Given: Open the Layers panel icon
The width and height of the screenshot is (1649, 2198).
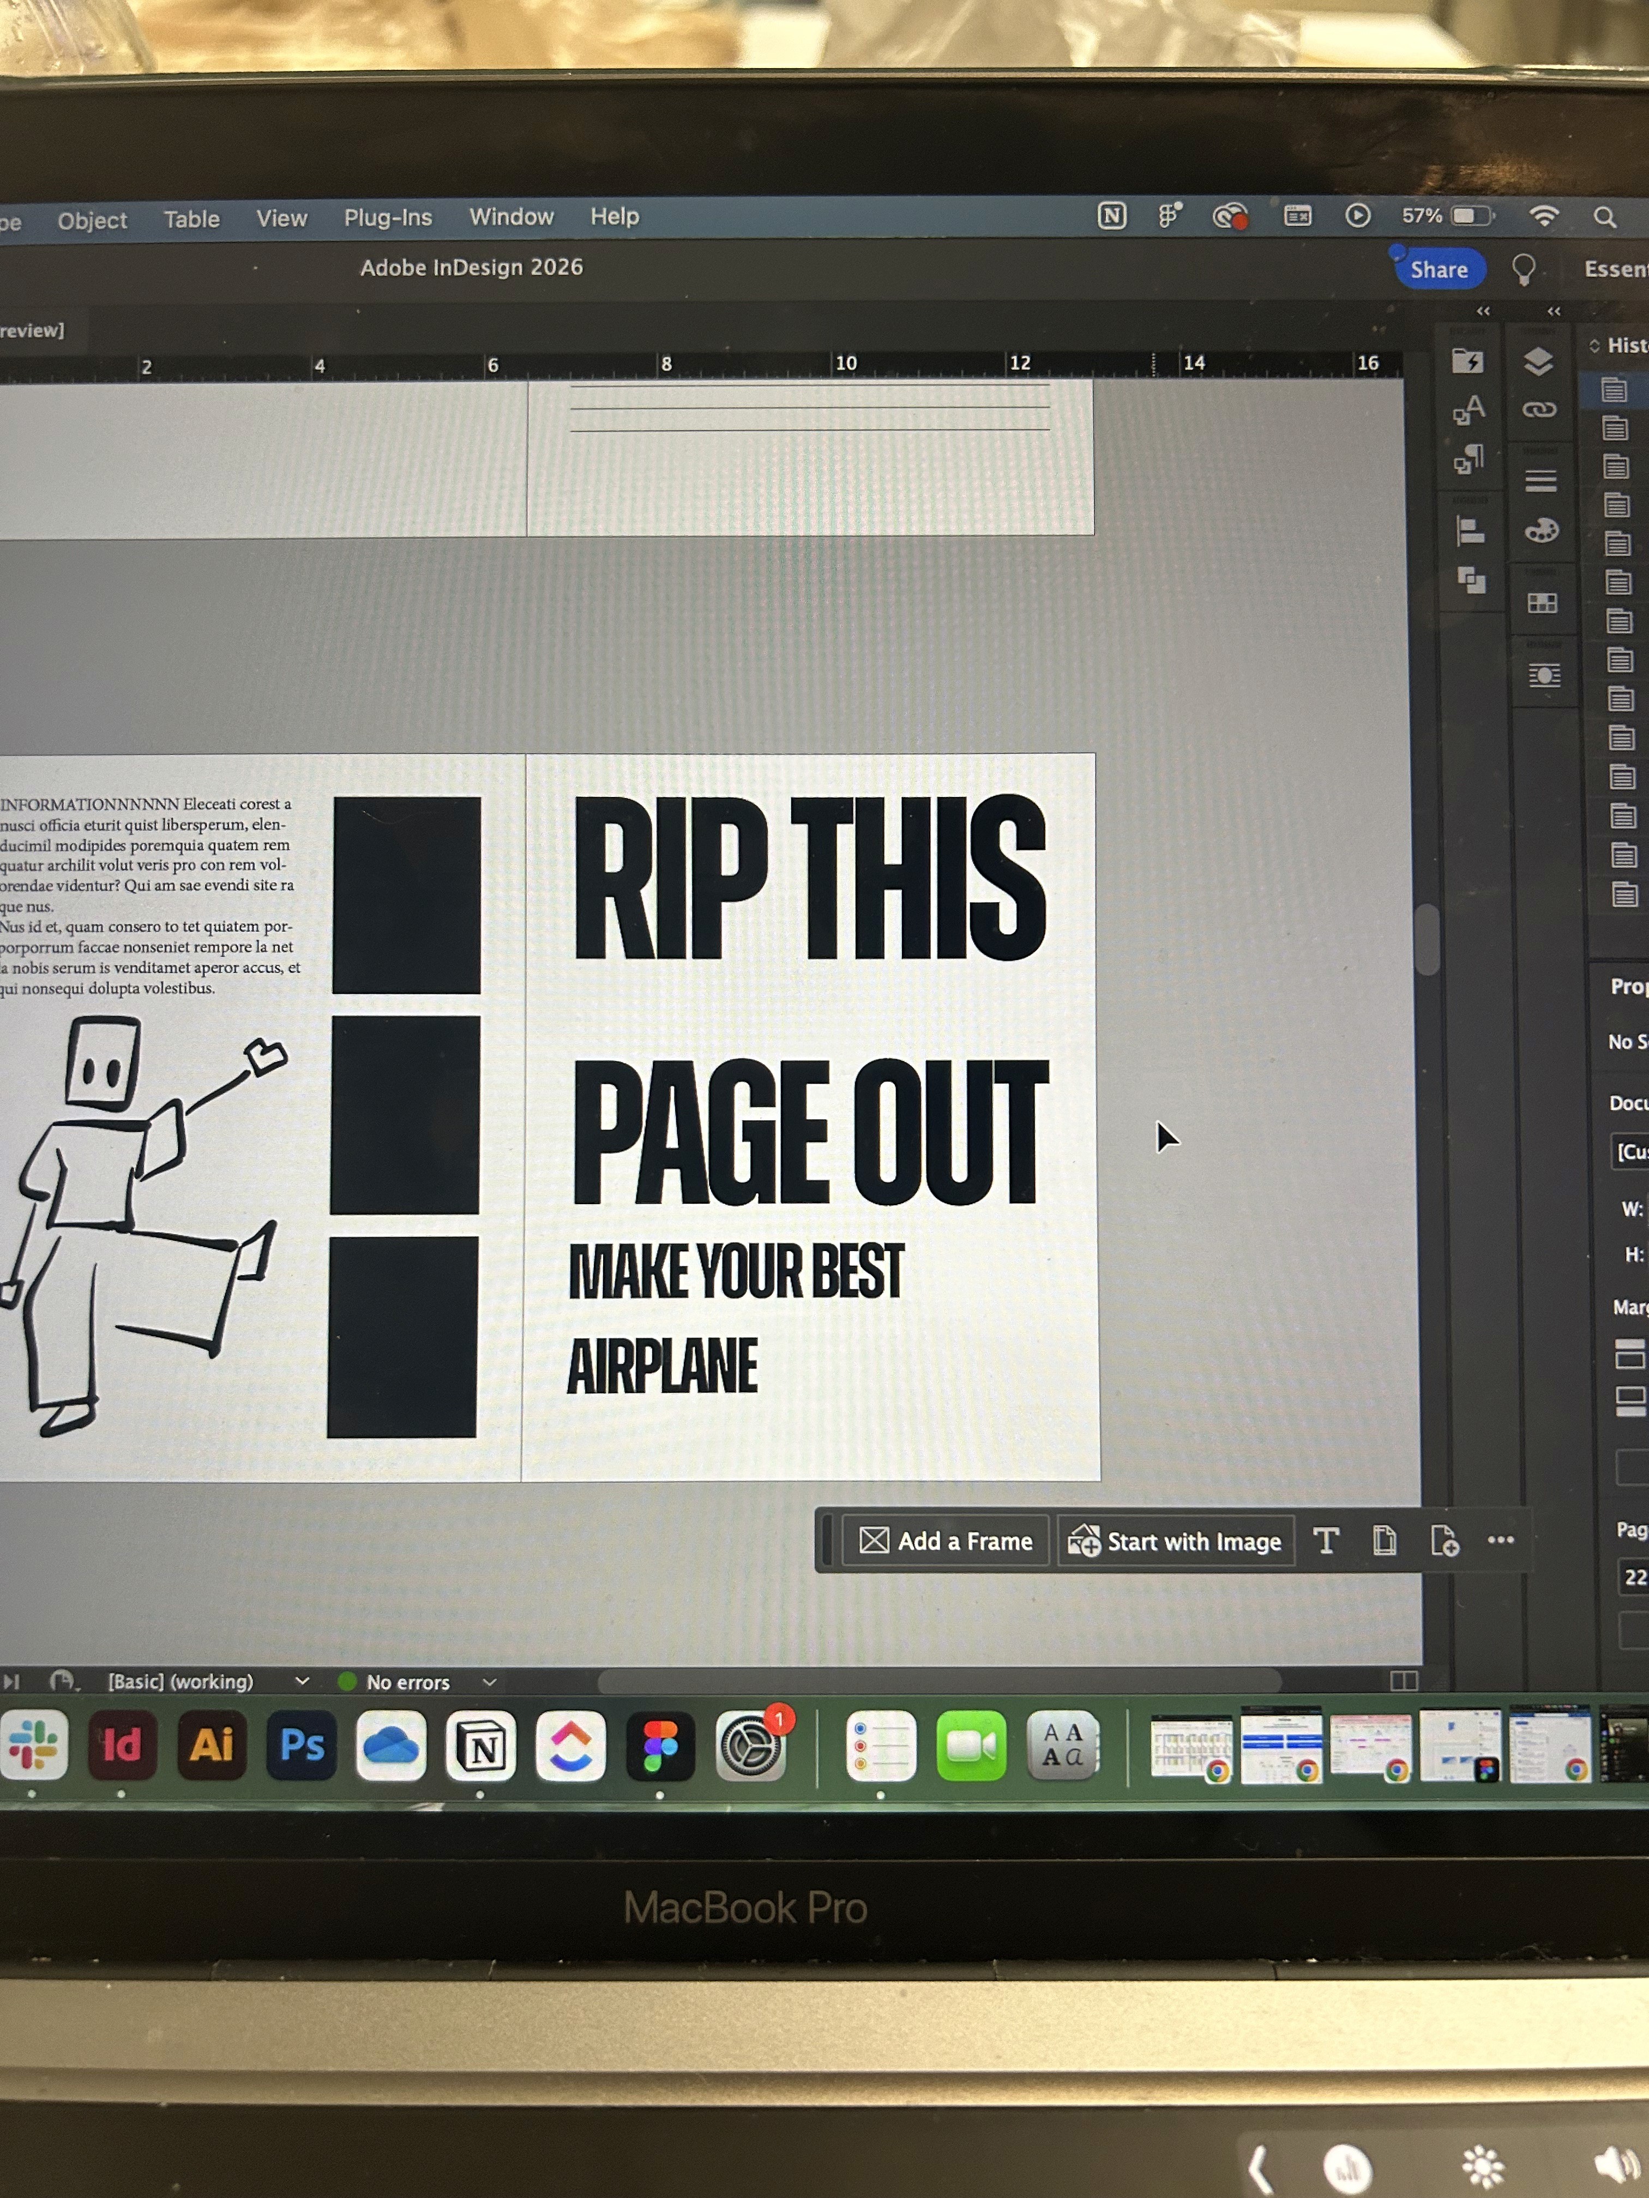Looking at the screenshot, I should pos(1538,361).
